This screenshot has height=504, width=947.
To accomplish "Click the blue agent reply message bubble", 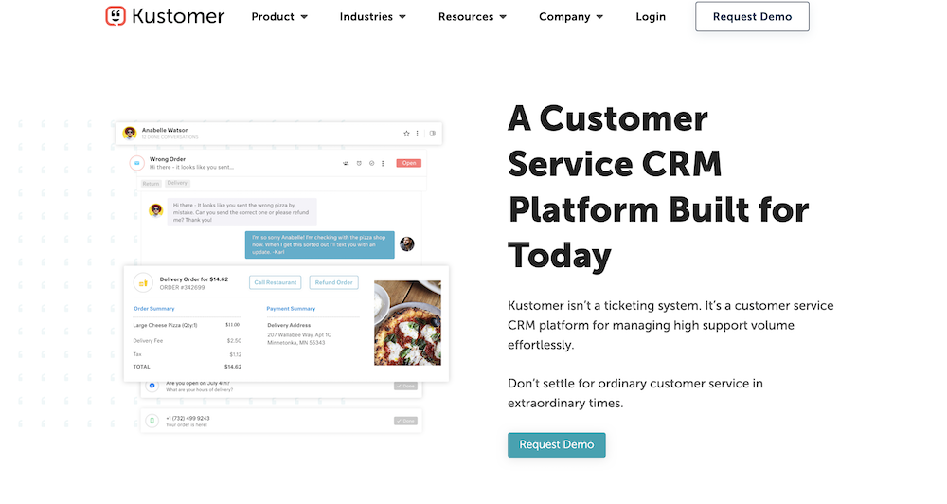I will tap(319, 244).
